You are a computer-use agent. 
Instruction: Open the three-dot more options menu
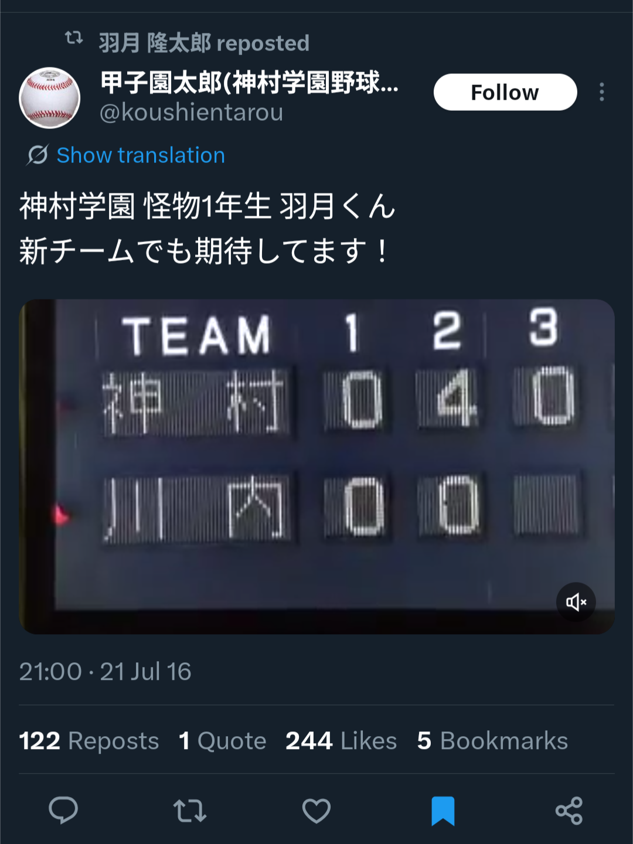602,92
